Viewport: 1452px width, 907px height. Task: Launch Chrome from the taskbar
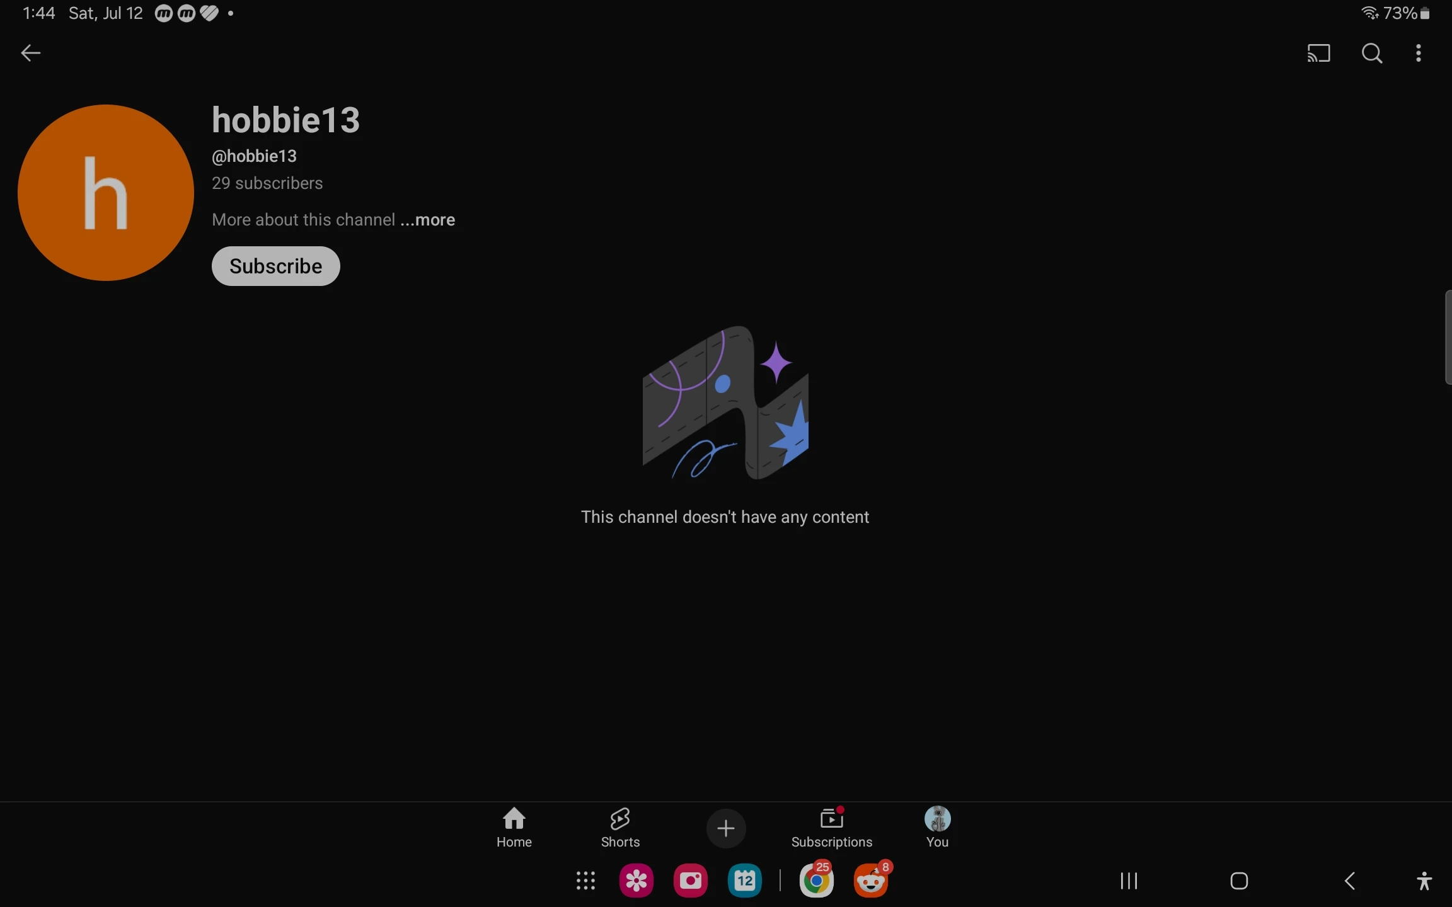click(x=816, y=881)
